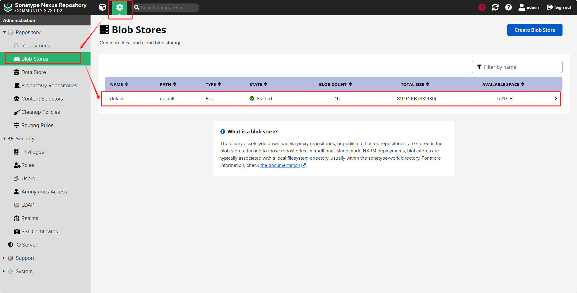
Task: Click the Users group icon
Action: (16, 178)
